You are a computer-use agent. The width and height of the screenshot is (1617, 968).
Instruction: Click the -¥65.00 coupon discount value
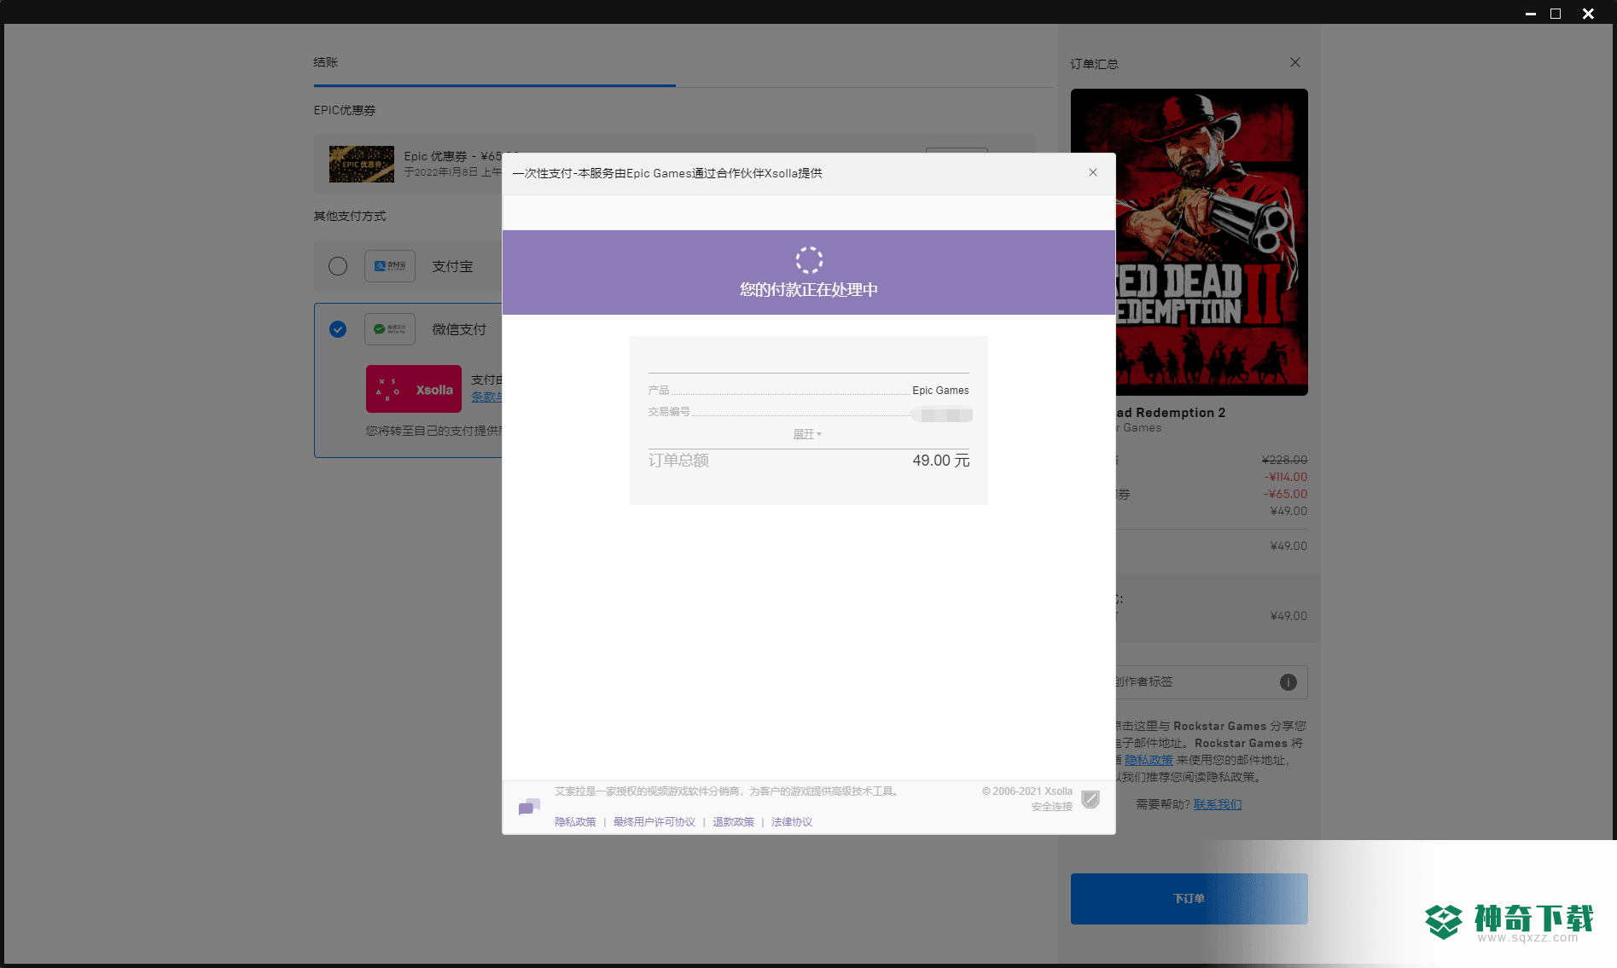click(x=1285, y=494)
